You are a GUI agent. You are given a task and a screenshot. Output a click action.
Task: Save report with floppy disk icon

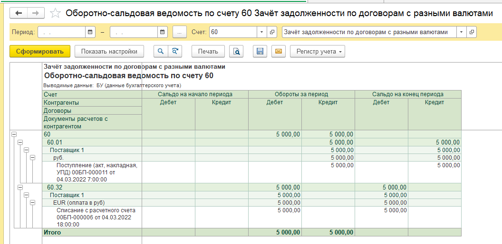pos(260,51)
